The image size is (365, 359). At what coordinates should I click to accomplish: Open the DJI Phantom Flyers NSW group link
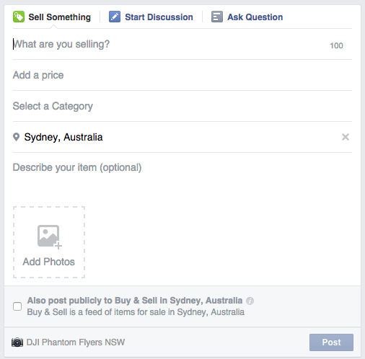click(x=76, y=342)
